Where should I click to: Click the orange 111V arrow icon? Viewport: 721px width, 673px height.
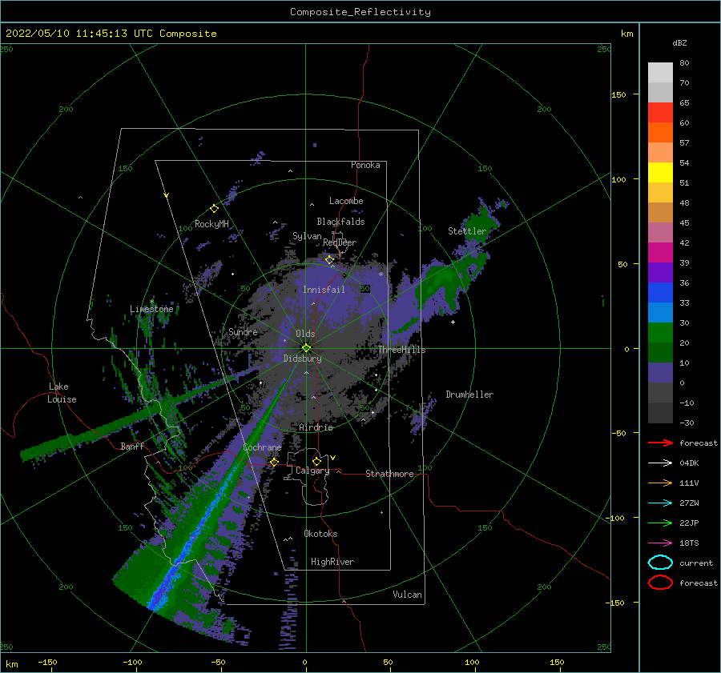click(x=660, y=483)
